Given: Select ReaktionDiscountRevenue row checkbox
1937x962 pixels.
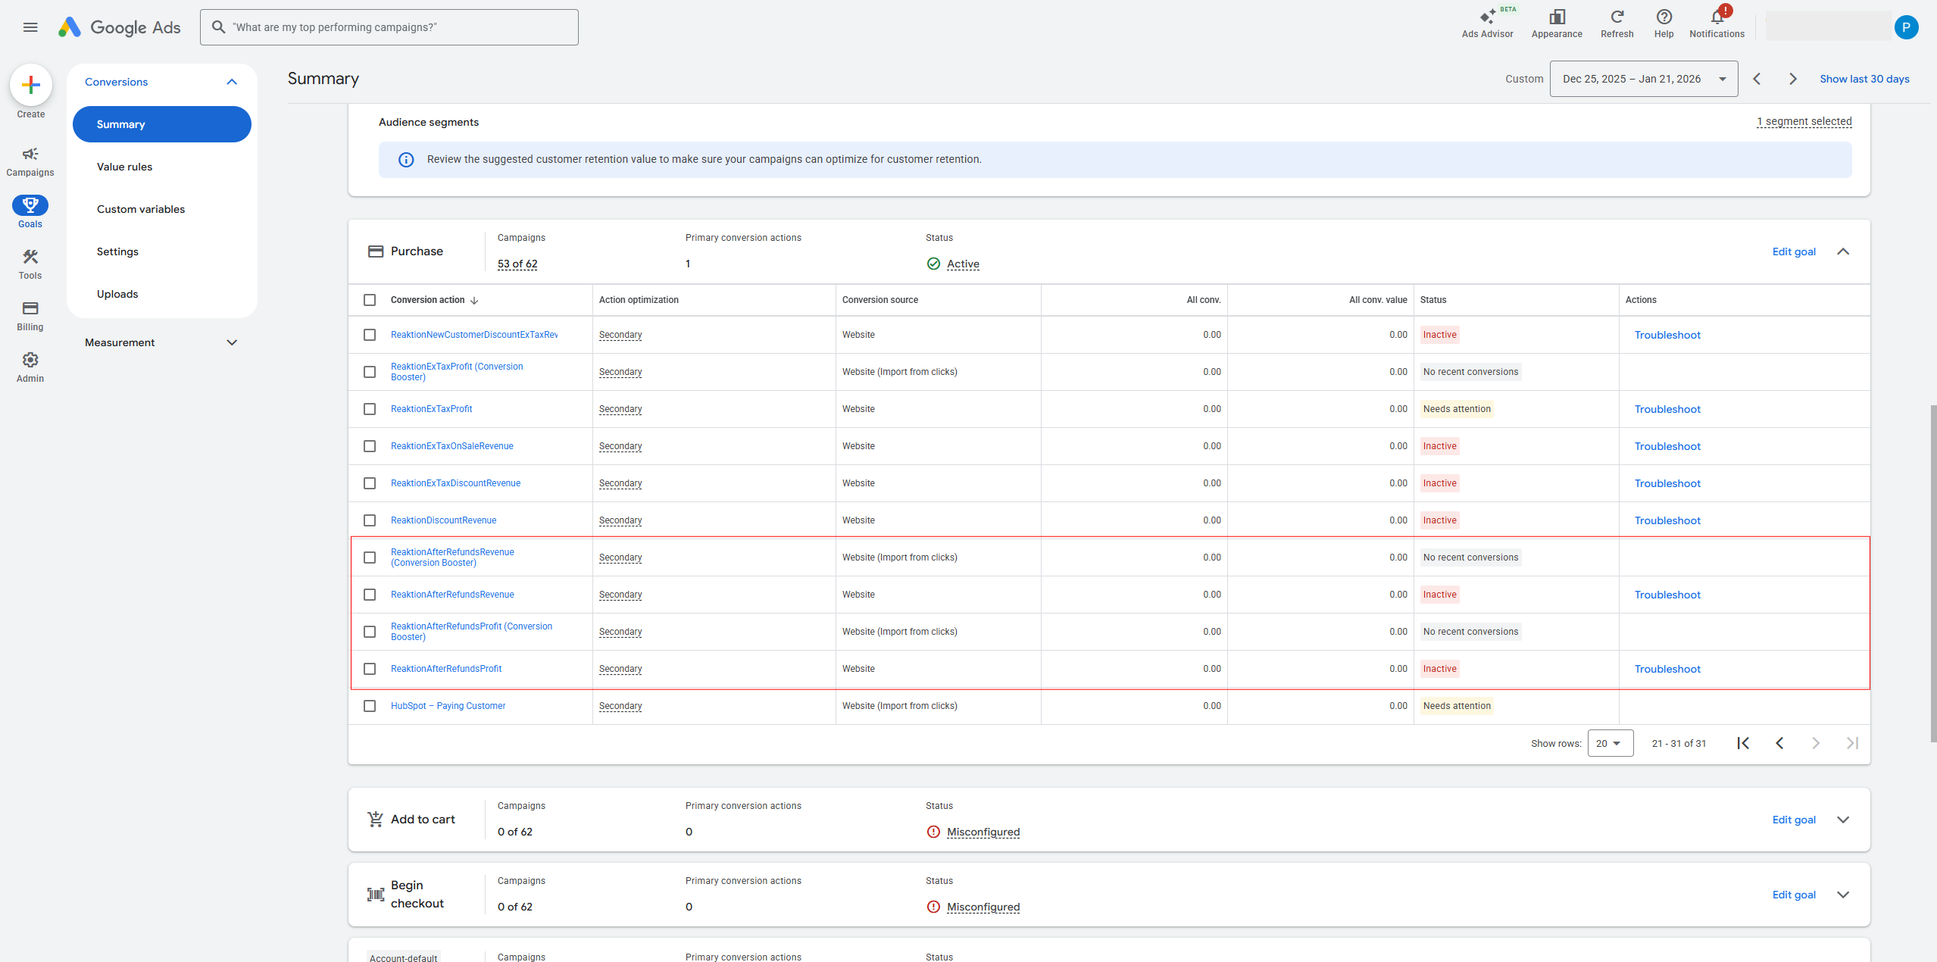Looking at the screenshot, I should coord(370,520).
